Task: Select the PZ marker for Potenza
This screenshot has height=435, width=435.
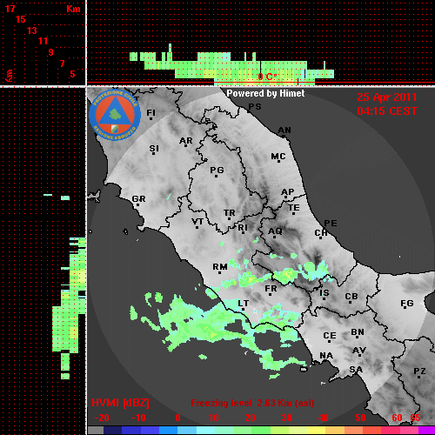Action: [x=419, y=372]
